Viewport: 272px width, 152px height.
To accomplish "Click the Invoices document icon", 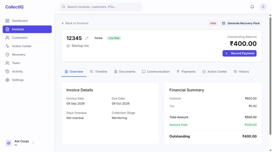I will click(7, 29).
